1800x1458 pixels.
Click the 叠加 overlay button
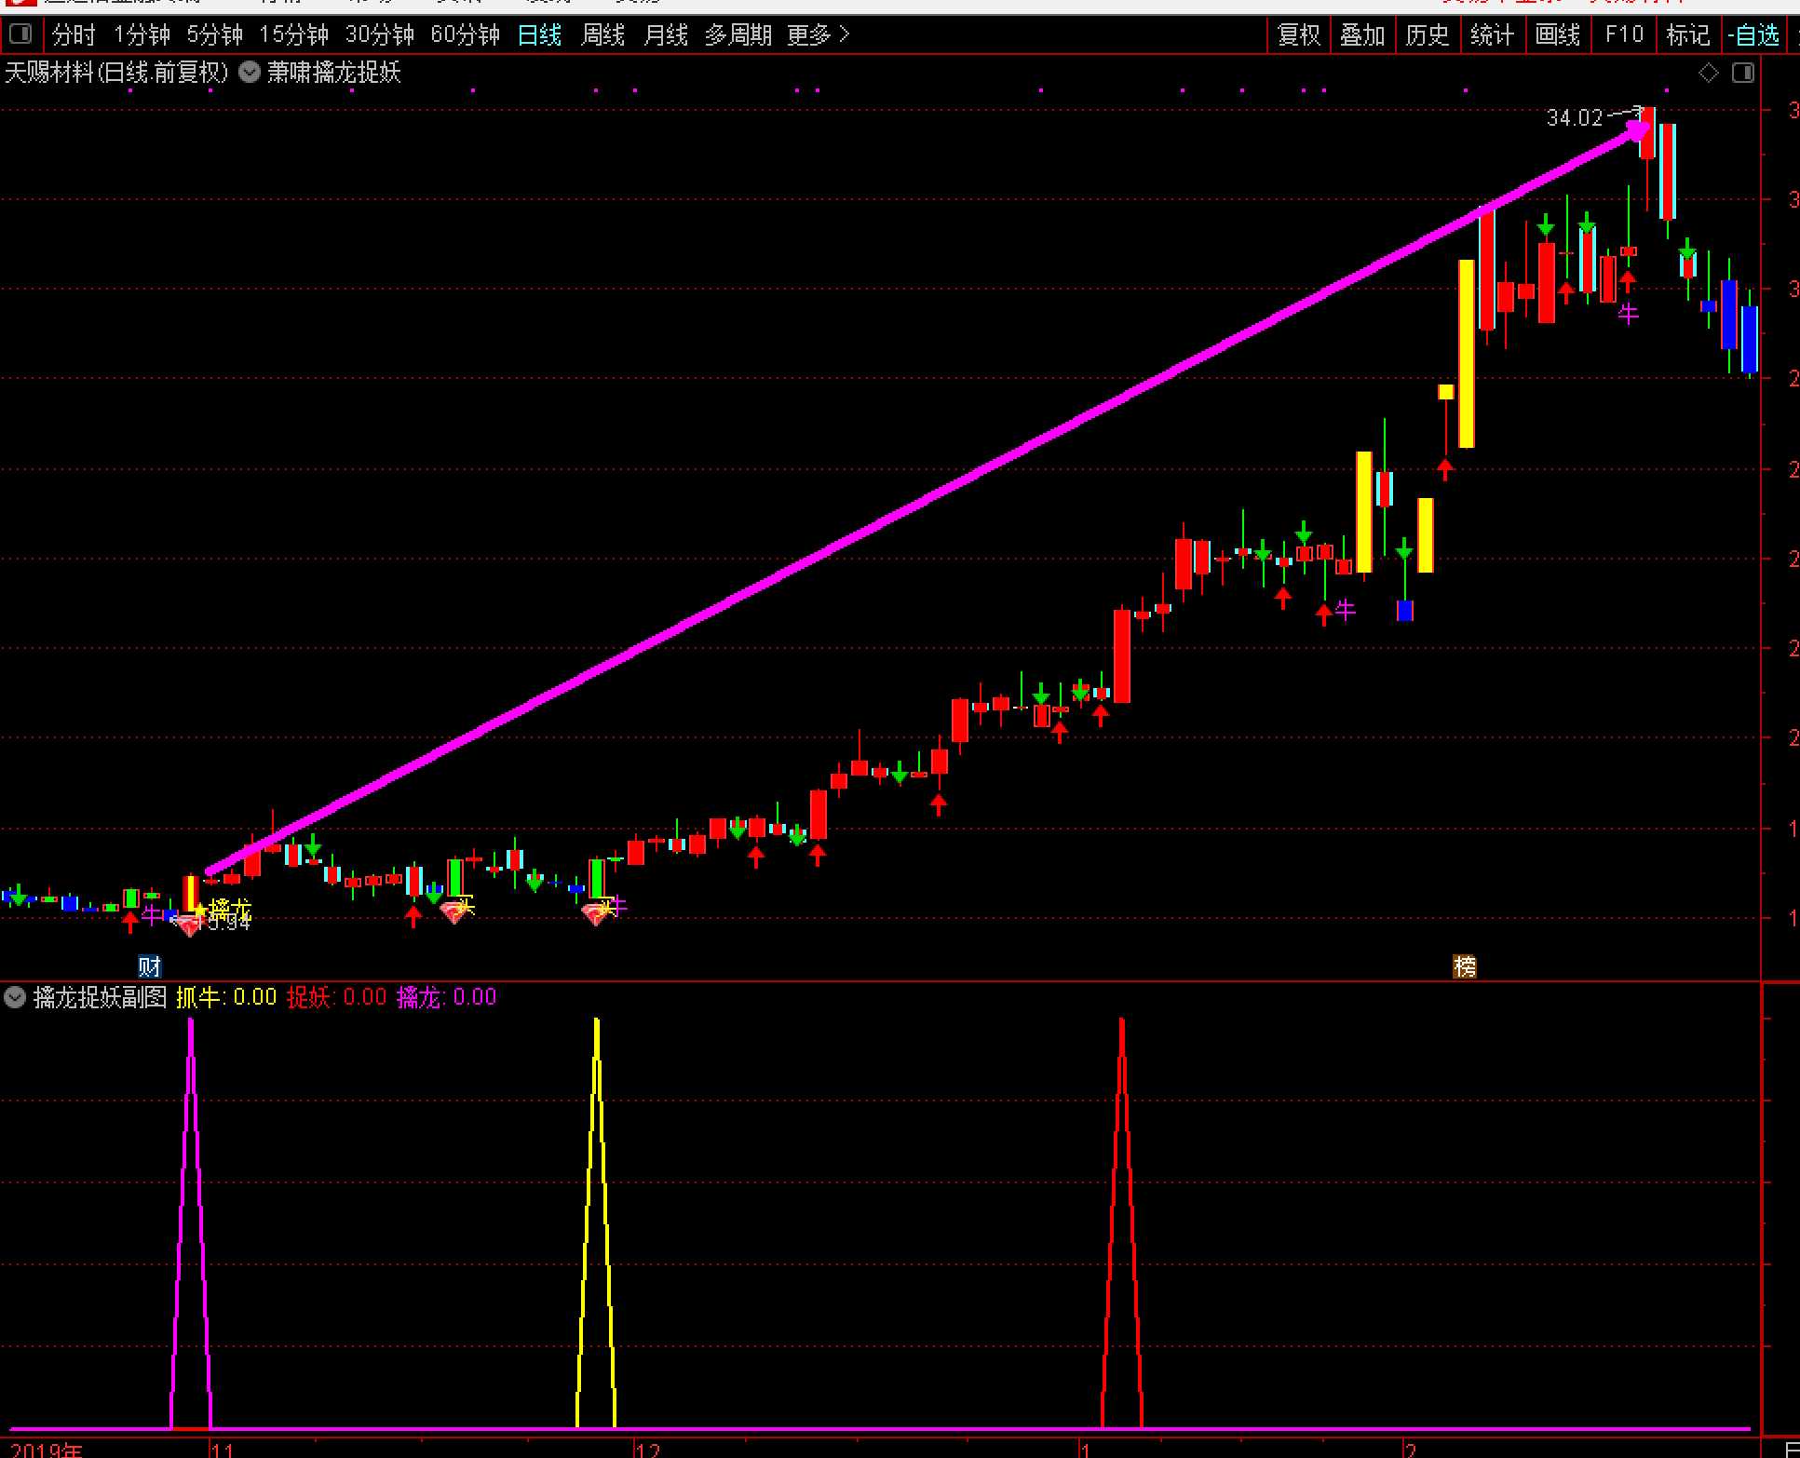[1362, 35]
